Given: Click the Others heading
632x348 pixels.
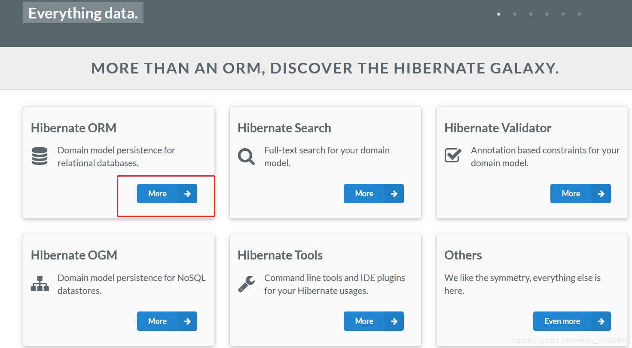Looking at the screenshot, I should 463,255.
